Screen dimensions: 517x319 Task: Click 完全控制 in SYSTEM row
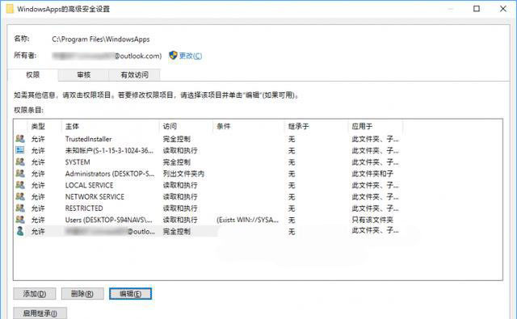pyautogui.click(x=177, y=162)
